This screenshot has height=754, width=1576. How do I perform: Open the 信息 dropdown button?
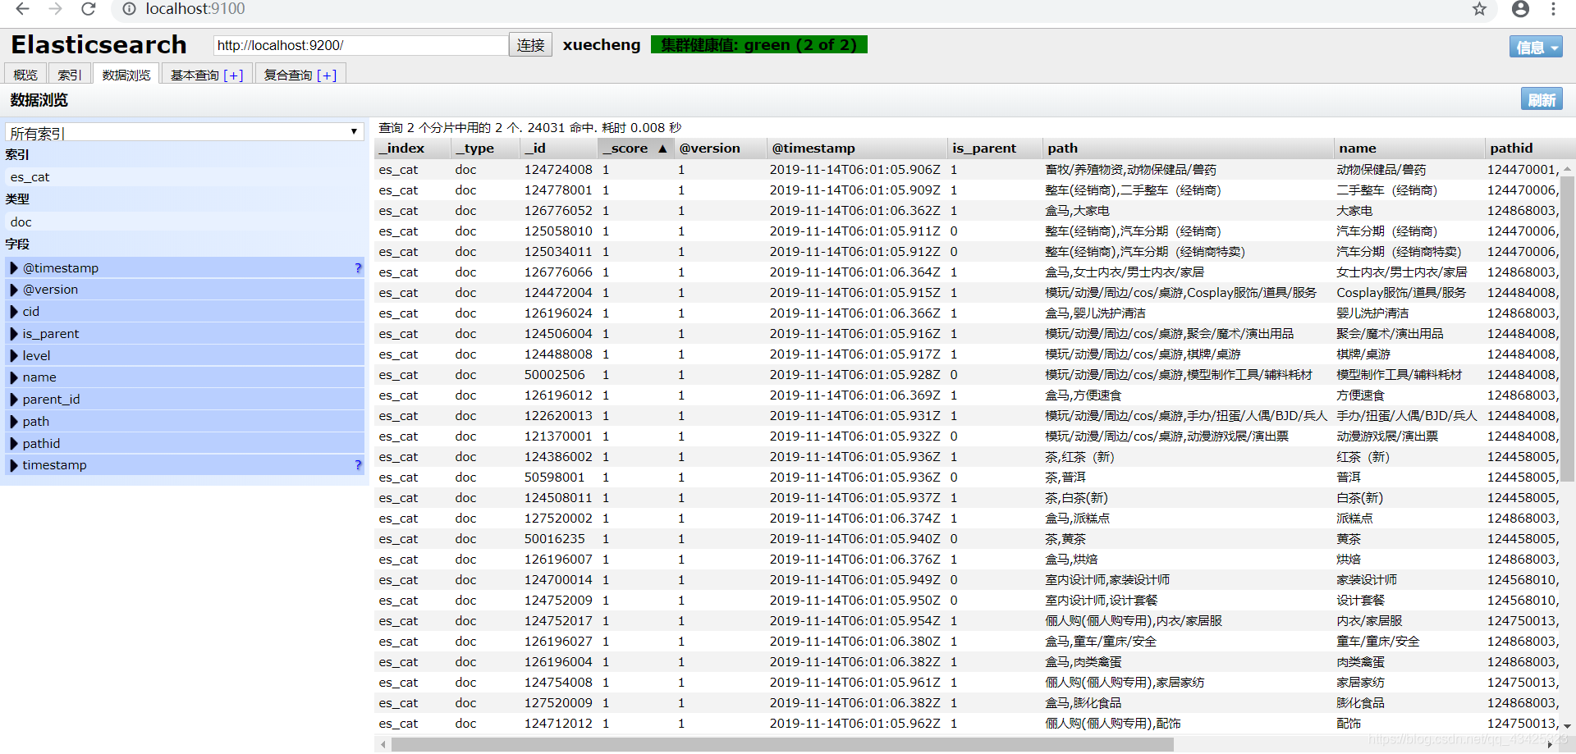tap(1536, 47)
